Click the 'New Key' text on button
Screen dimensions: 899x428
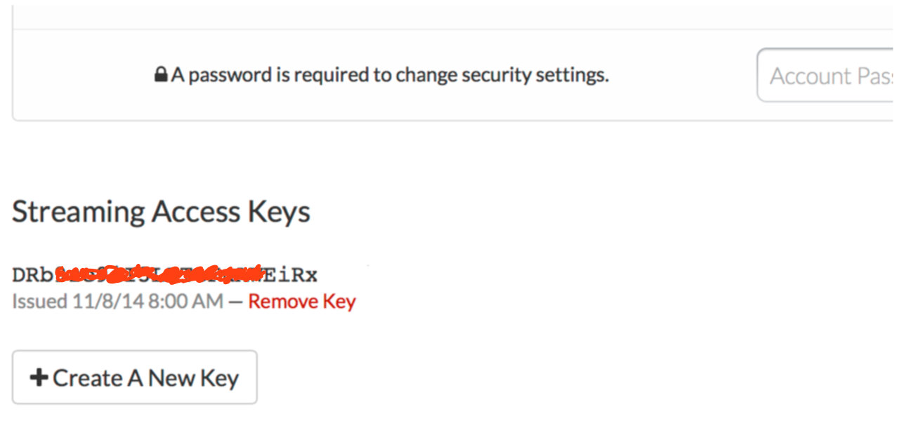click(x=194, y=378)
